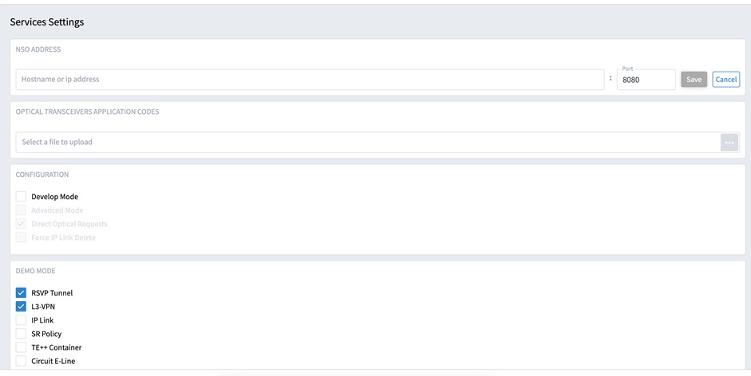Click the NSO ADDRESS section label
751x376 pixels.
point(38,49)
